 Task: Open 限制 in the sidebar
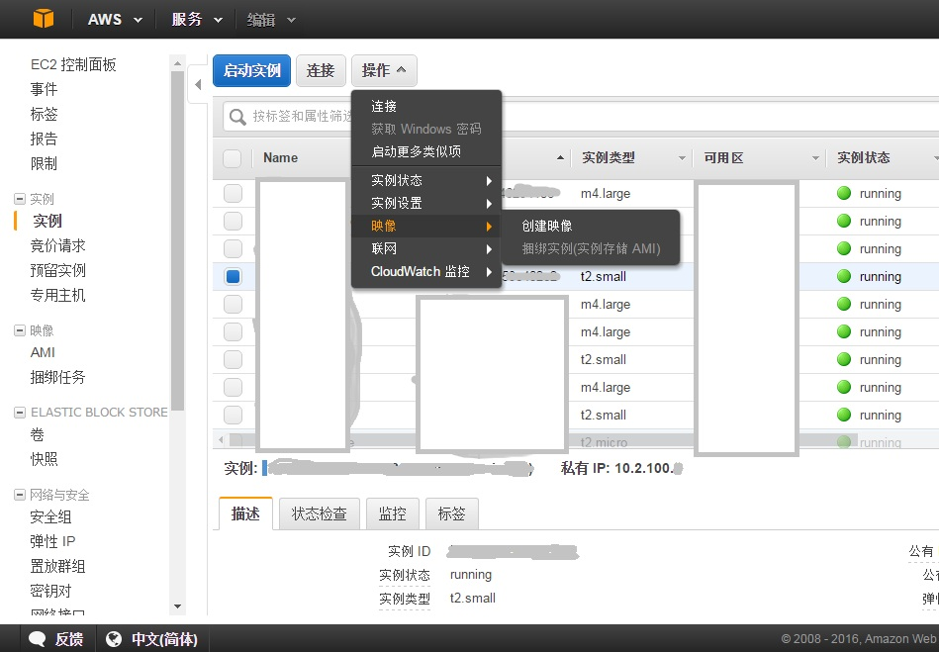click(44, 163)
